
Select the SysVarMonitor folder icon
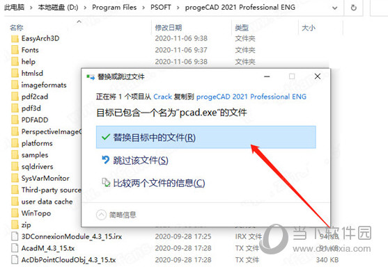(15, 178)
